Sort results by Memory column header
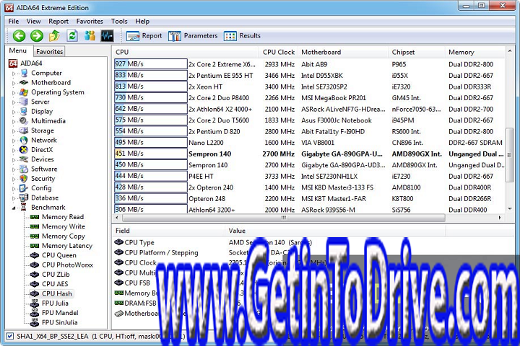The height and width of the screenshot is (346, 520). click(x=474, y=52)
